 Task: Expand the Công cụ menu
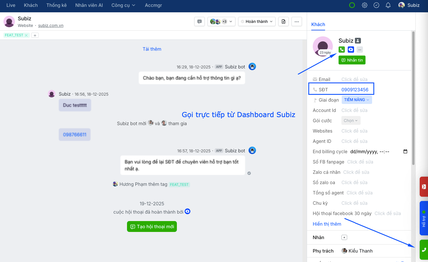123,5
